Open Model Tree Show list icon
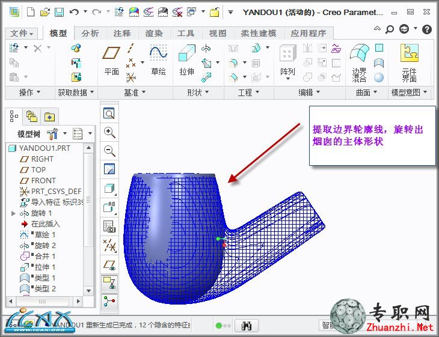 (x=78, y=134)
